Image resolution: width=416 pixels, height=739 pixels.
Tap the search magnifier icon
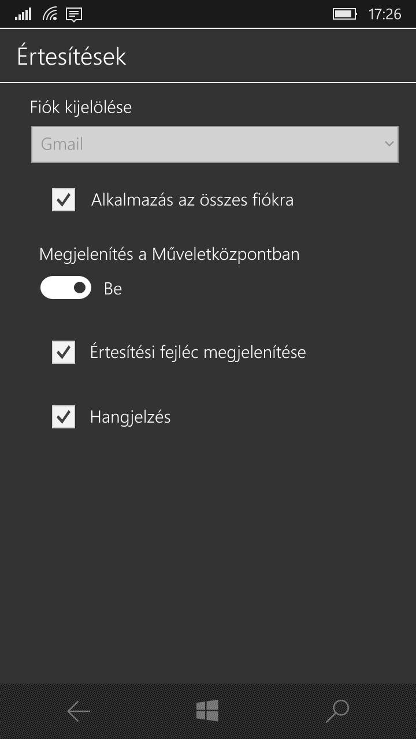(337, 711)
